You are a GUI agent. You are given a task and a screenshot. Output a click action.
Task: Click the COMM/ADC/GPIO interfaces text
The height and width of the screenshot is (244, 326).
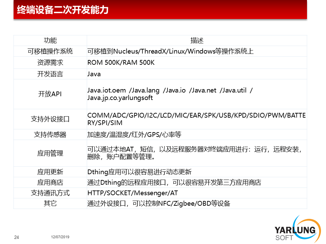click(197, 119)
